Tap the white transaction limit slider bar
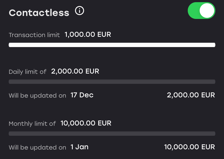The width and height of the screenshot is (224, 159). coord(112,45)
